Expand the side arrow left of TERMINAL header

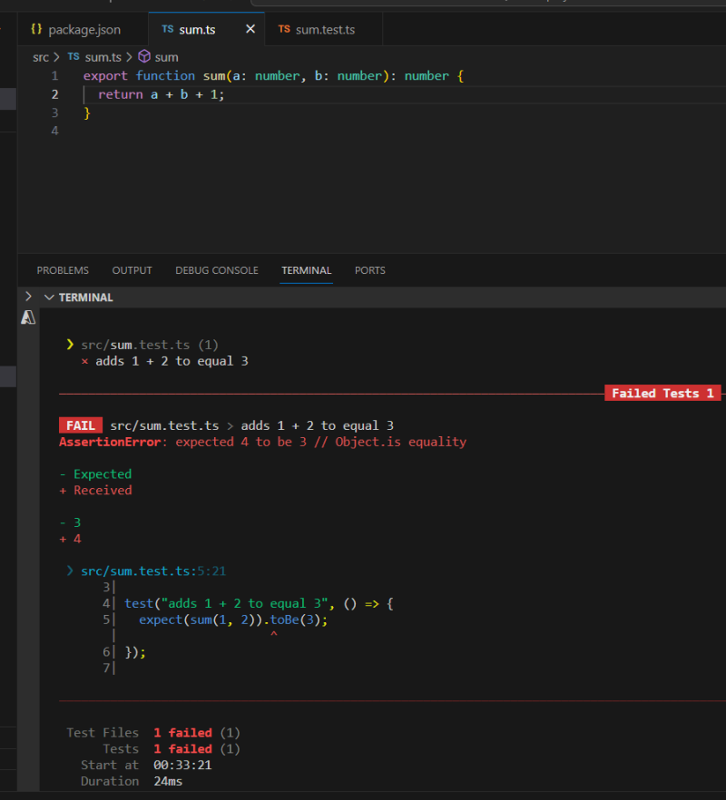pos(28,297)
